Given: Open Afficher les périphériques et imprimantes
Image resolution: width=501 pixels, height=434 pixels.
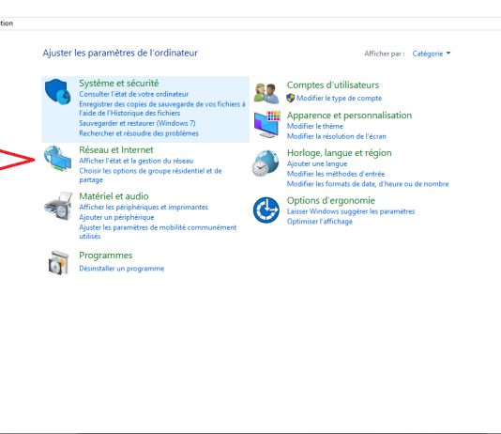Looking at the screenshot, I should (144, 207).
